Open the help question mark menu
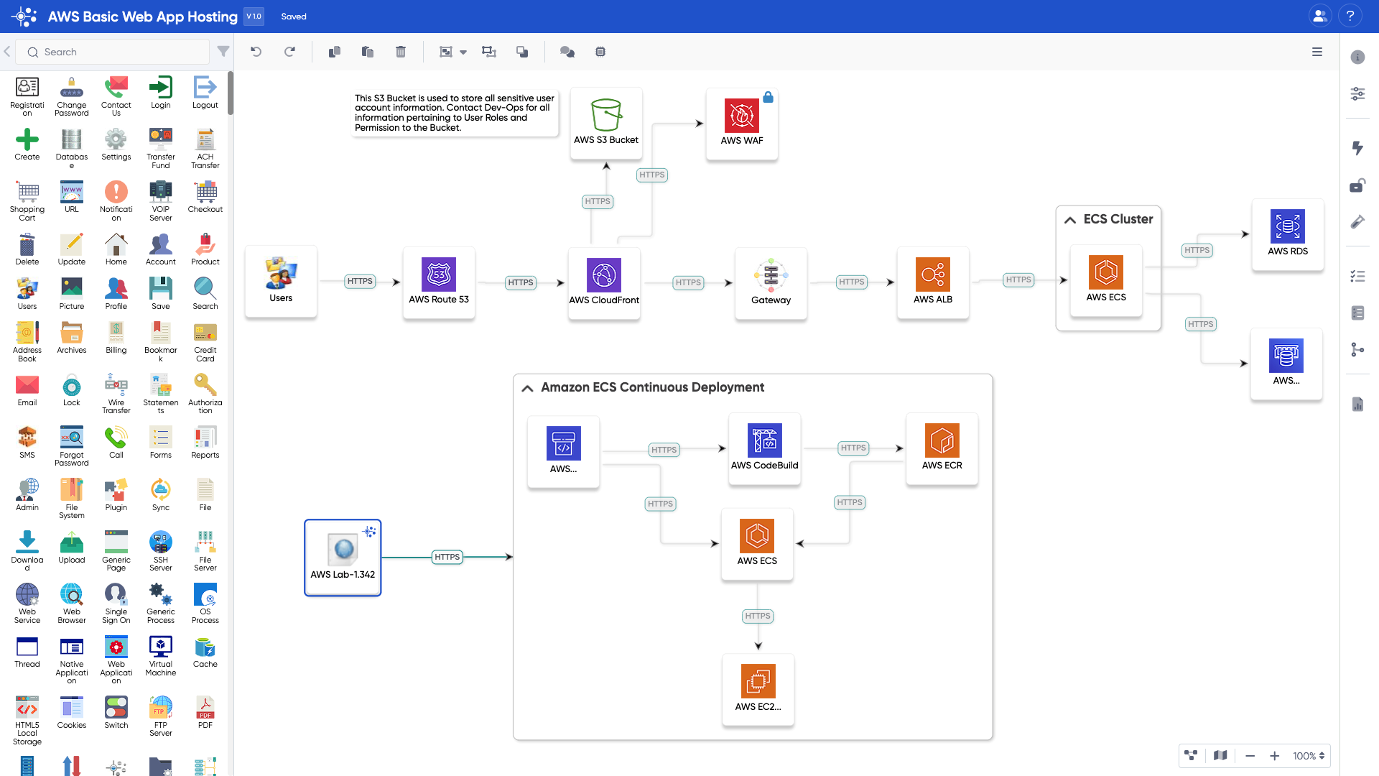 (1350, 16)
